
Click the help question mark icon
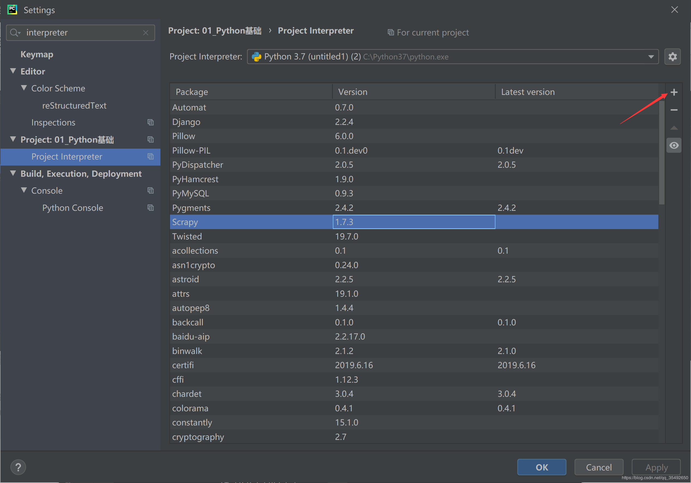(x=18, y=467)
